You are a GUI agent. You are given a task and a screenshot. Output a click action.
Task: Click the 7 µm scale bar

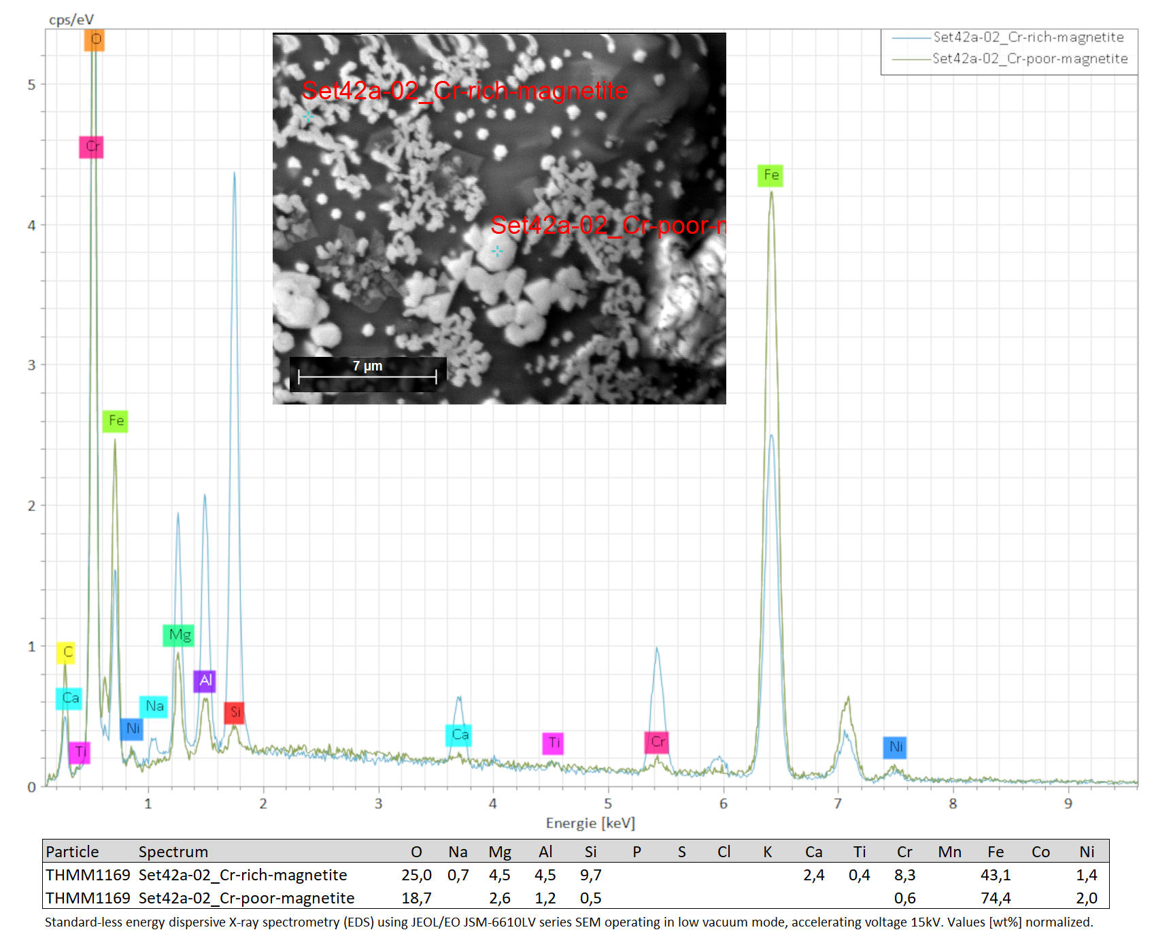click(x=368, y=374)
